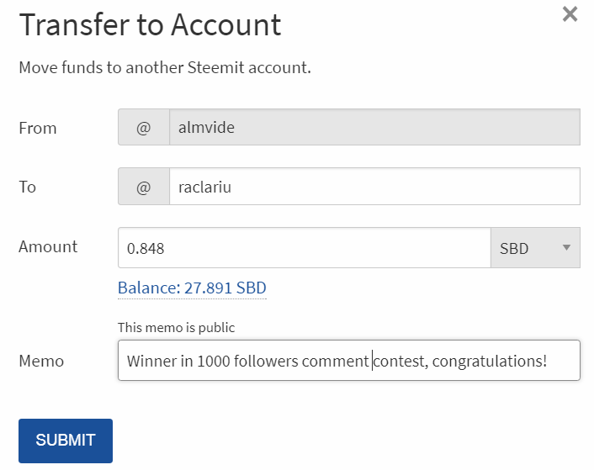Click the Memo label

pyautogui.click(x=41, y=361)
